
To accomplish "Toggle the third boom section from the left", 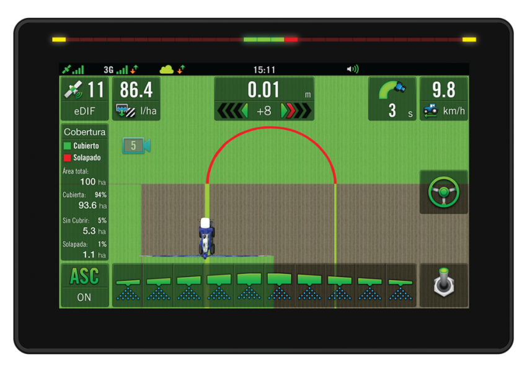I will (x=188, y=285).
